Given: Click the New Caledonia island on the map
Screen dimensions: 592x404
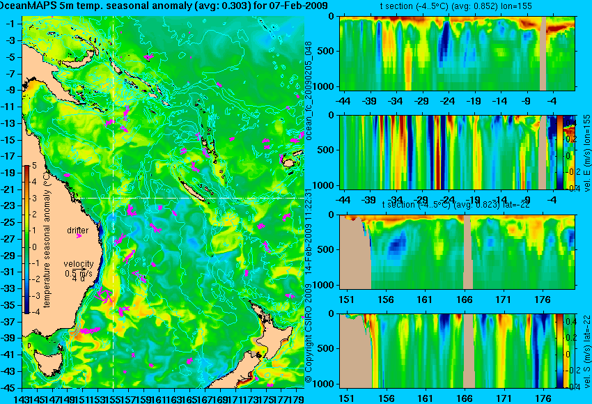Looking at the screenshot, I should tap(194, 192).
